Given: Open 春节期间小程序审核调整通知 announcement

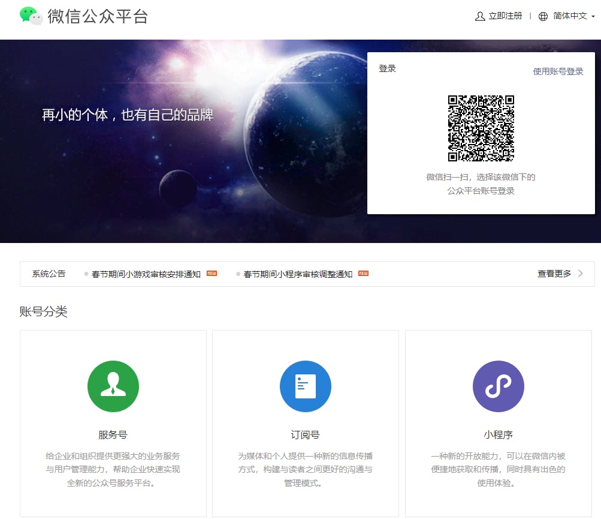Looking at the screenshot, I should tap(298, 274).
